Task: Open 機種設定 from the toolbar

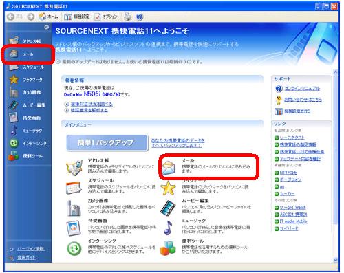Action: point(76,17)
